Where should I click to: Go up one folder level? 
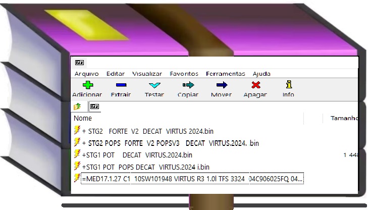[x=77, y=107]
